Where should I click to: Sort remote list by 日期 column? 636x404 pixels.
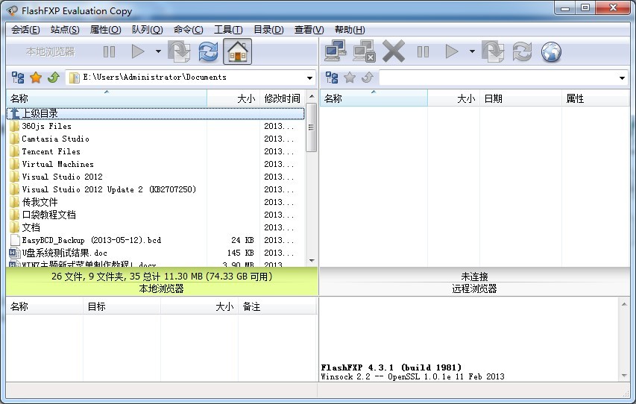(x=521, y=98)
